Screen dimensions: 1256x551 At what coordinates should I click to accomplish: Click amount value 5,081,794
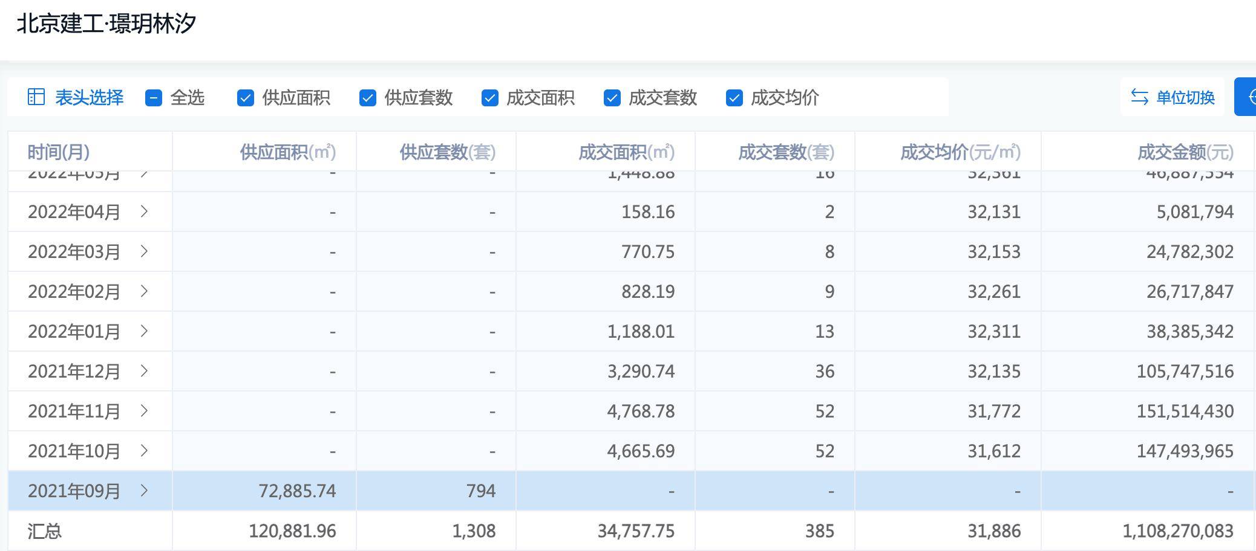click(x=1195, y=211)
